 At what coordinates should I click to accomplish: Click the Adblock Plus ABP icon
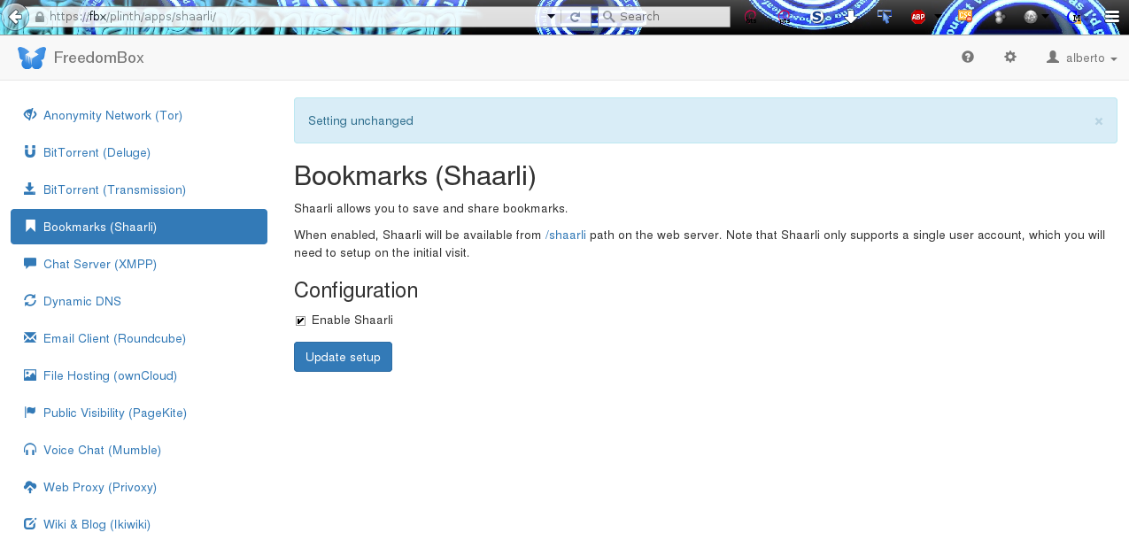coord(918,17)
